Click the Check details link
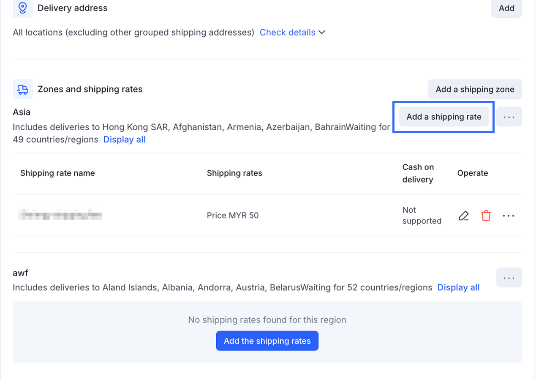The height and width of the screenshot is (380, 536). 287,33
